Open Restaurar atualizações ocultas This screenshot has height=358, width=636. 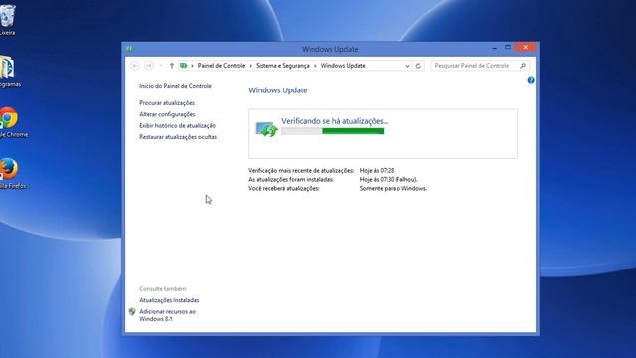pyautogui.click(x=178, y=137)
